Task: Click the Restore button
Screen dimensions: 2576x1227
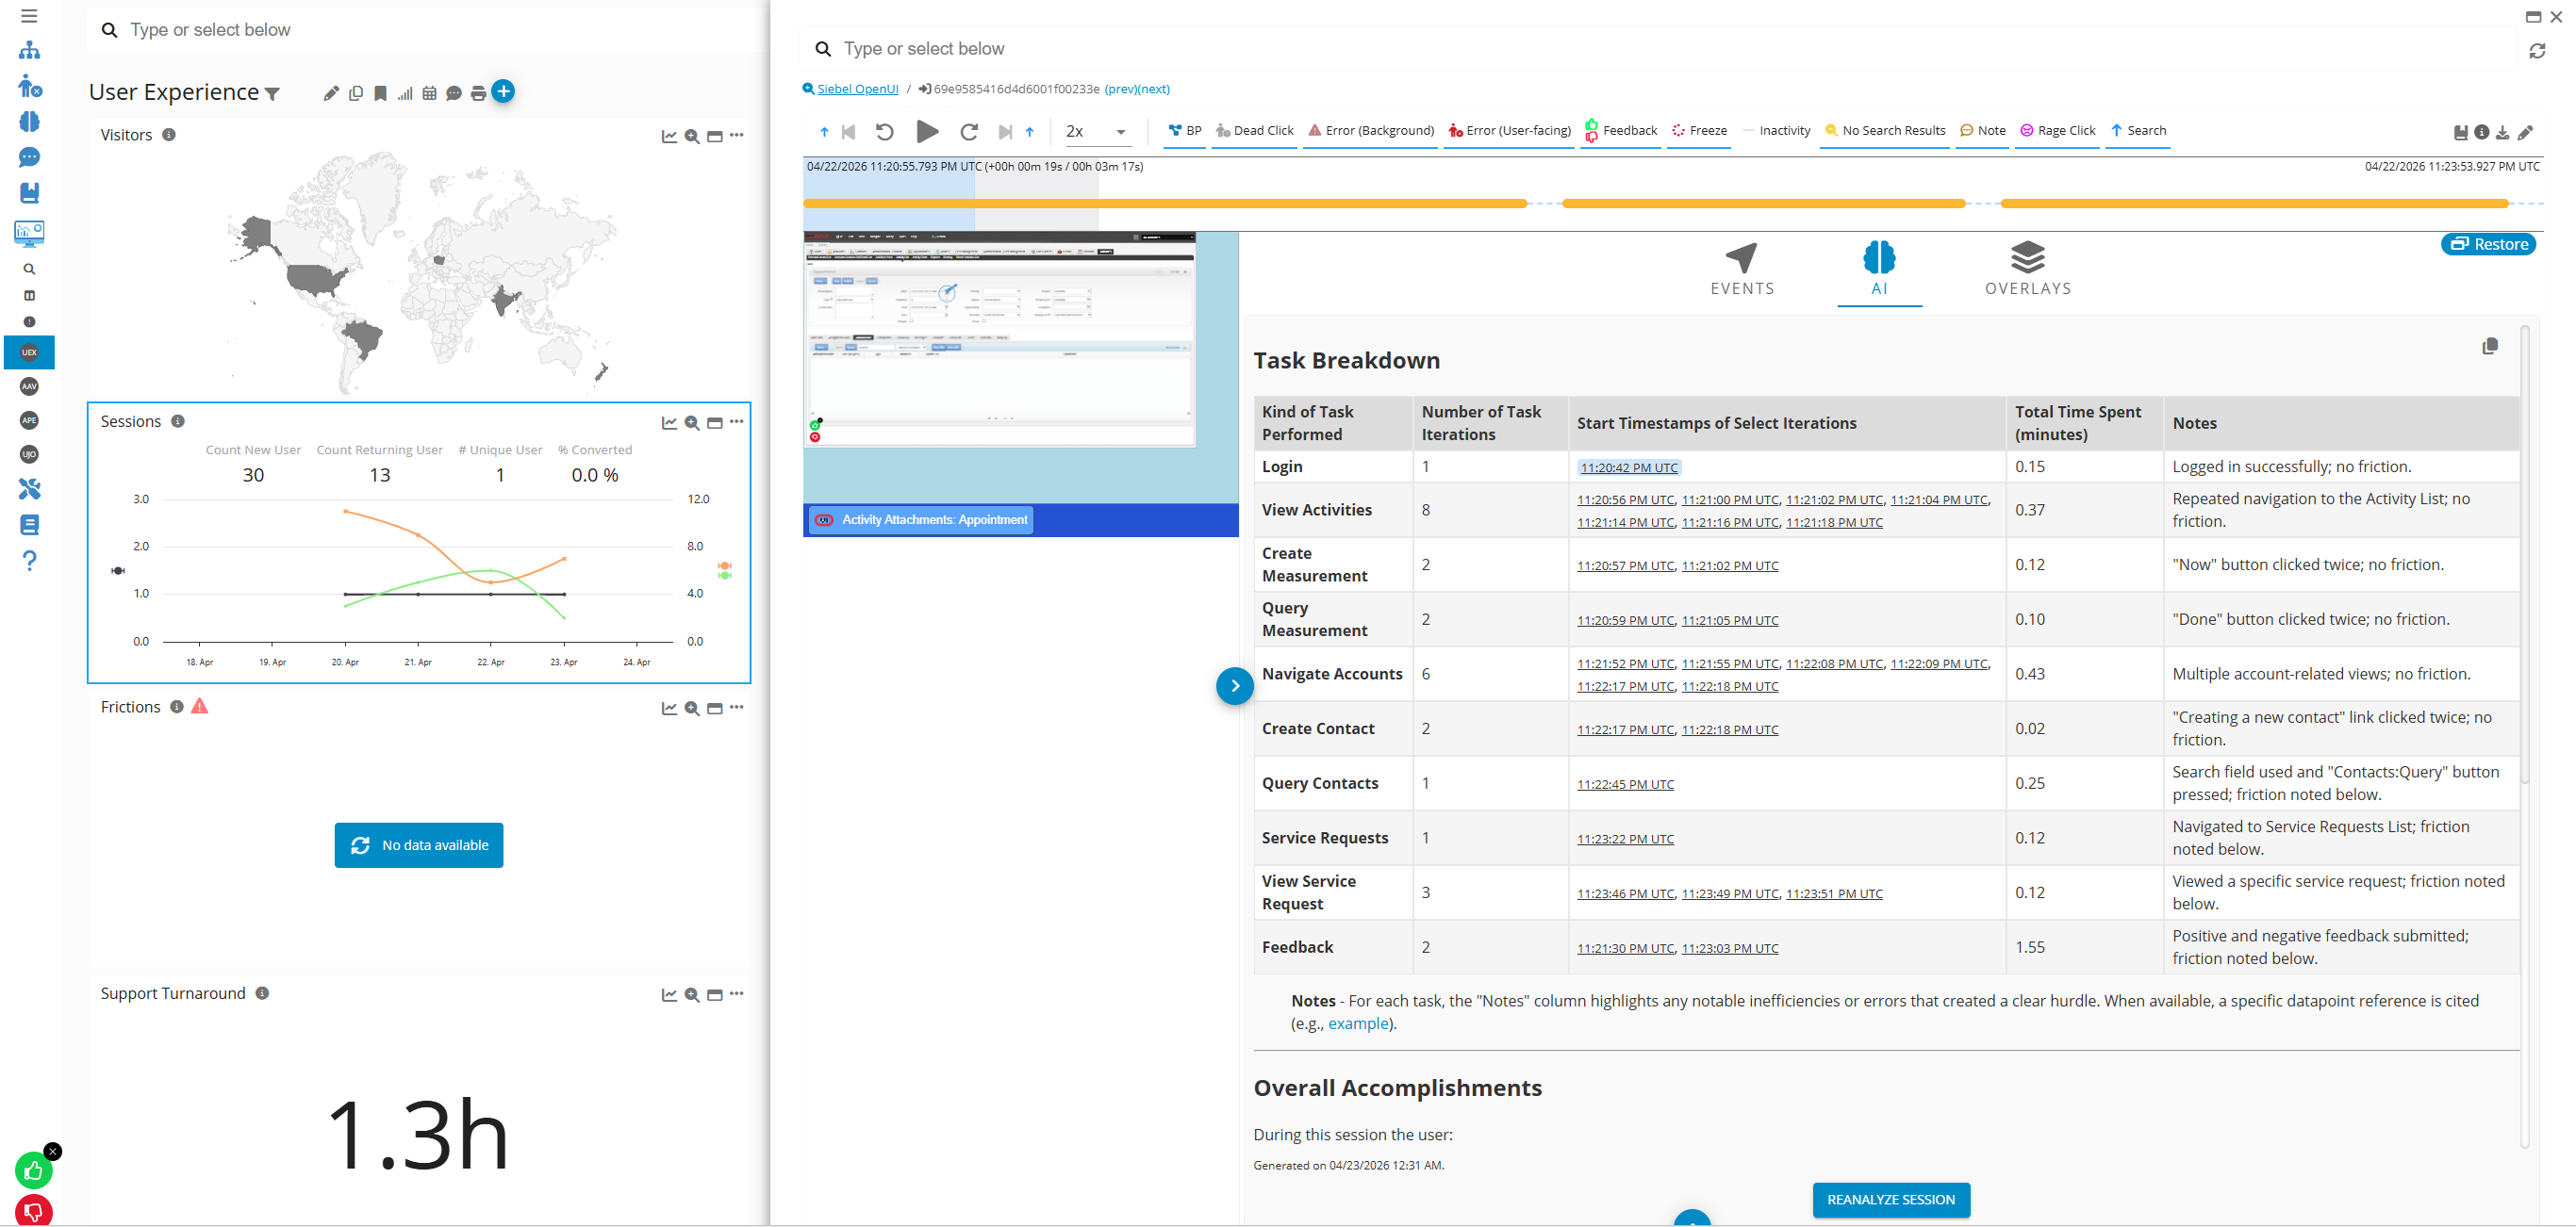Action: [x=2487, y=244]
